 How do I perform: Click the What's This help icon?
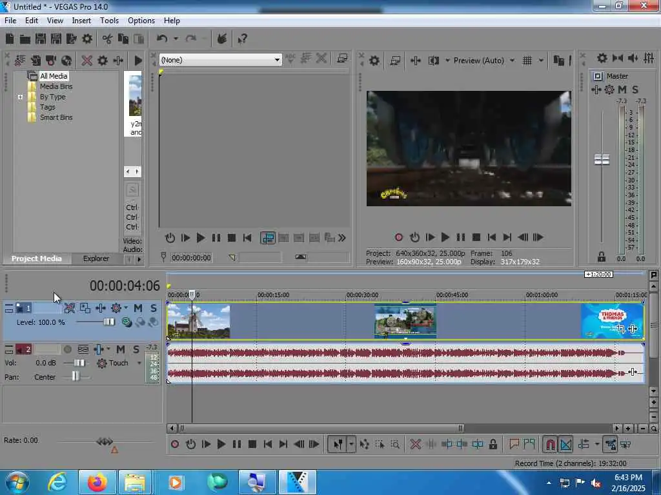pos(243,39)
